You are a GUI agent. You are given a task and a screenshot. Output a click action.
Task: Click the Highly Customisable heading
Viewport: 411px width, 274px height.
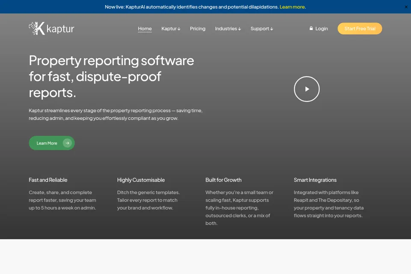(x=141, y=180)
